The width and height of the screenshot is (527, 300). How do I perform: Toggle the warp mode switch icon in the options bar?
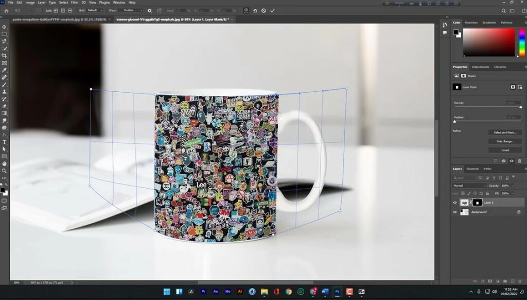click(x=246, y=10)
